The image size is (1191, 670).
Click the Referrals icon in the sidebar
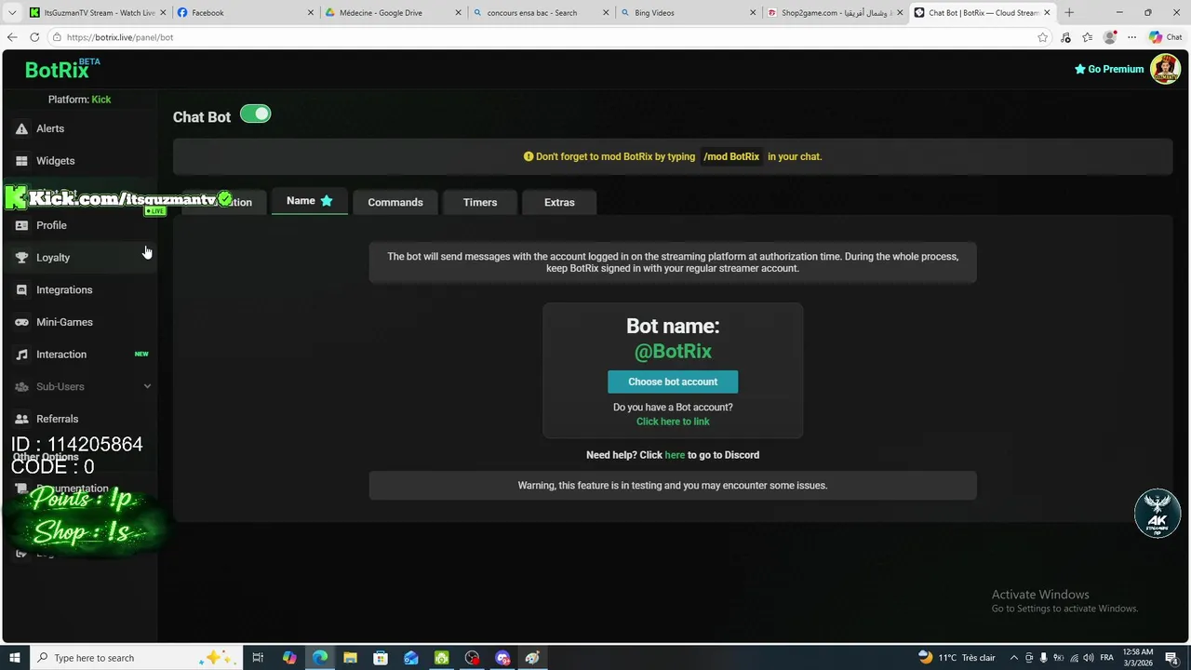tap(21, 419)
